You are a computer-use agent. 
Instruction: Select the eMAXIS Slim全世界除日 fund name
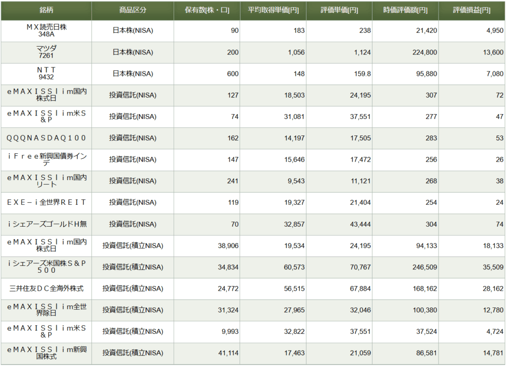46,310
